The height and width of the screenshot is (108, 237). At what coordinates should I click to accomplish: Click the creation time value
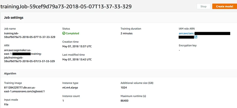77,46
